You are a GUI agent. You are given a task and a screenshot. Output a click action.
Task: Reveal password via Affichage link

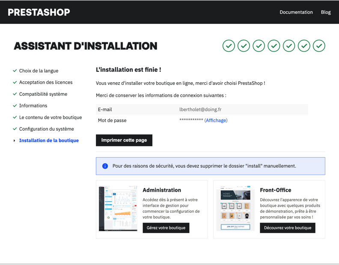(x=216, y=120)
